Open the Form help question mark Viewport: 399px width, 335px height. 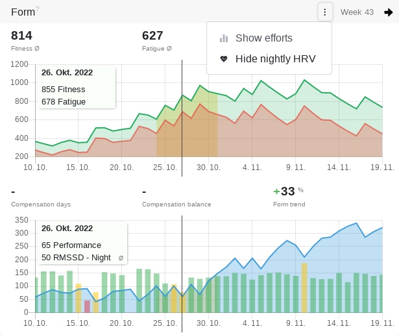click(x=38, y=8)
